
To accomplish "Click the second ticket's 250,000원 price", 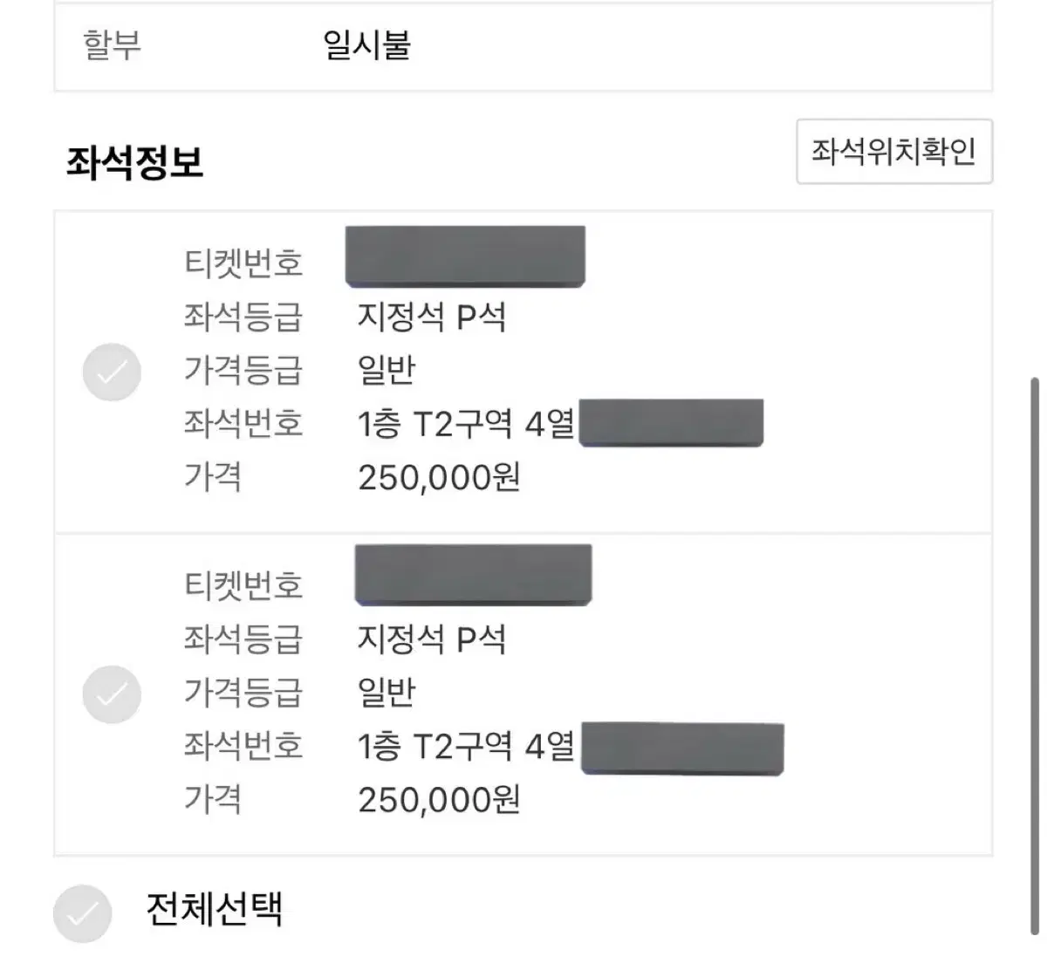I will coord(439,799).
